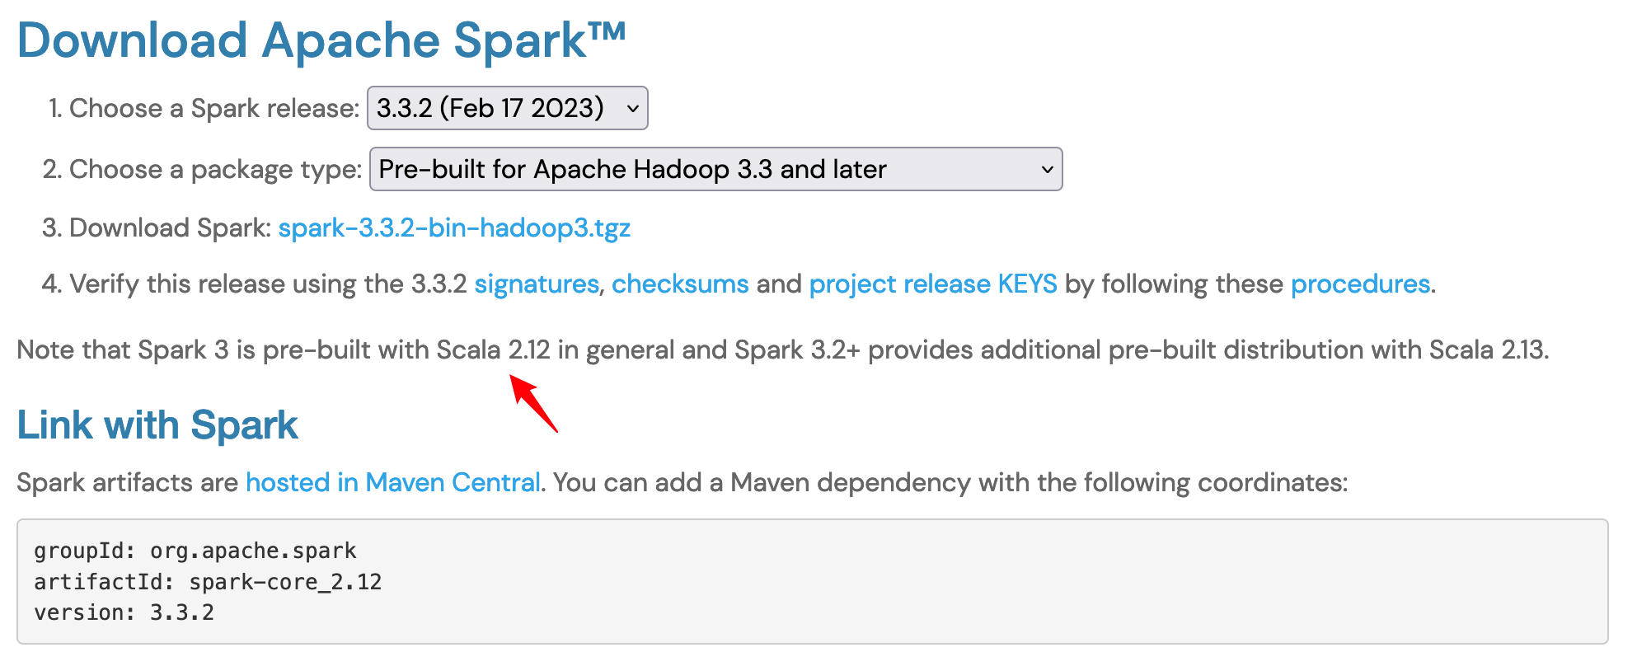This screenshot has height=666, width=1637.
Task: Click the package type dropdown arrow
Action: tap(1047, 169)
